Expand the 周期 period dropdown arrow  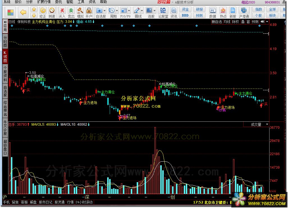(117, 11)
